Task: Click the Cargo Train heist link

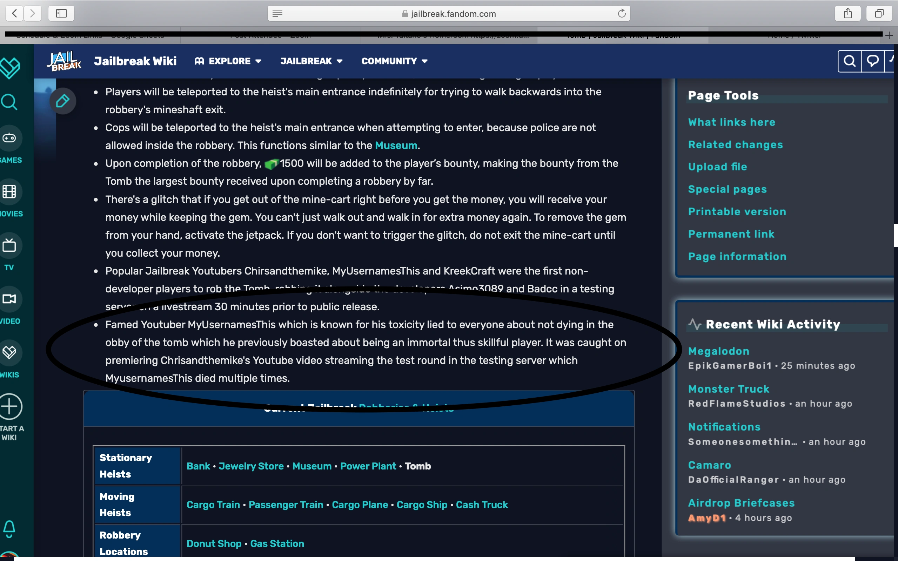Action: pos(213,505)
